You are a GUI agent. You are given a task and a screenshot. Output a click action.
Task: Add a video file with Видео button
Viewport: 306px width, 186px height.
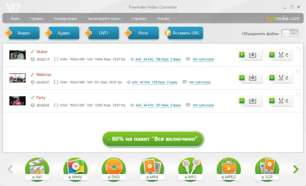click(23, 33)
